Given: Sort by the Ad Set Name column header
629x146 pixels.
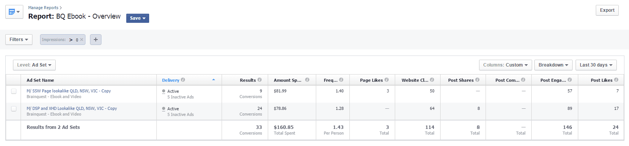Looking at the screenshot, I should pyautogui.click(x=40, y=80).
